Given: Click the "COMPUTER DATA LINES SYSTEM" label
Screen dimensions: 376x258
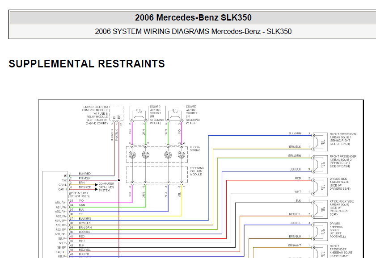Looking at the screenshot, I should point(106,187).
